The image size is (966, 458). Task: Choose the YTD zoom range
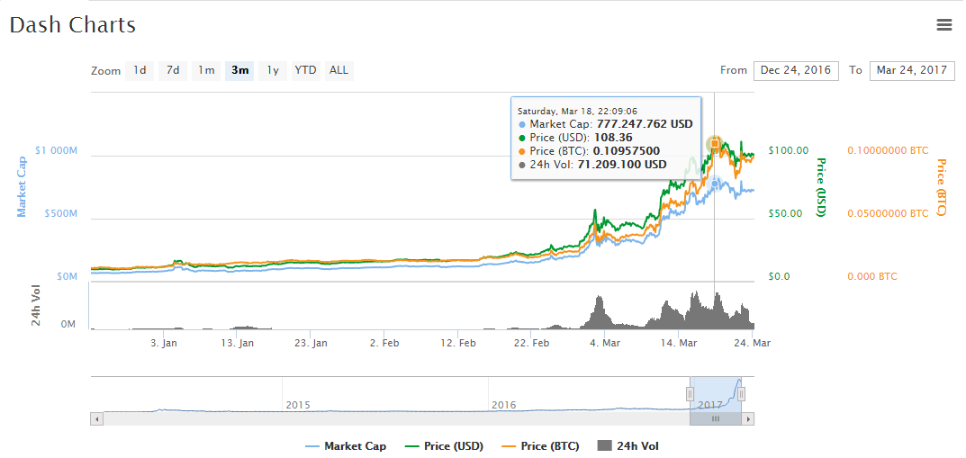(x=305, y=70)
